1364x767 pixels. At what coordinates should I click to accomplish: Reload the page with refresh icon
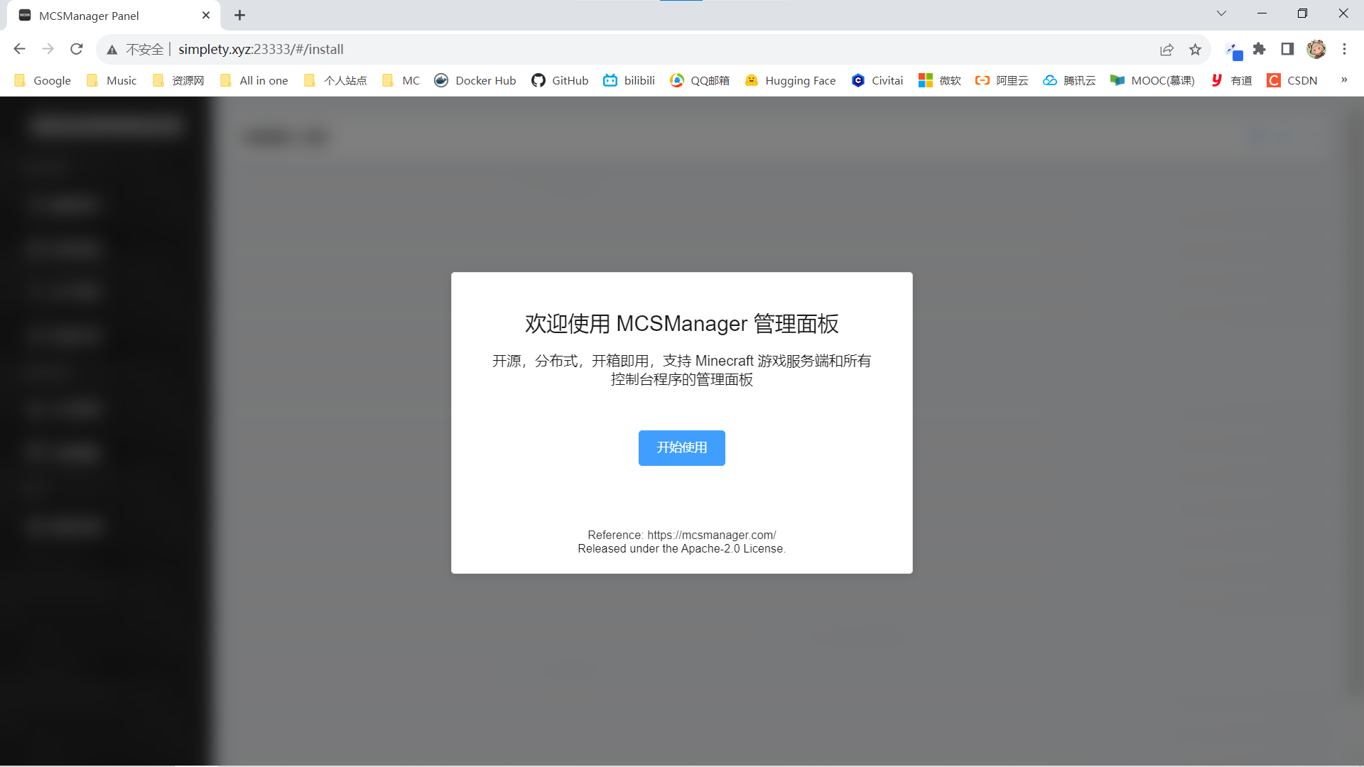tap(77, 49)
